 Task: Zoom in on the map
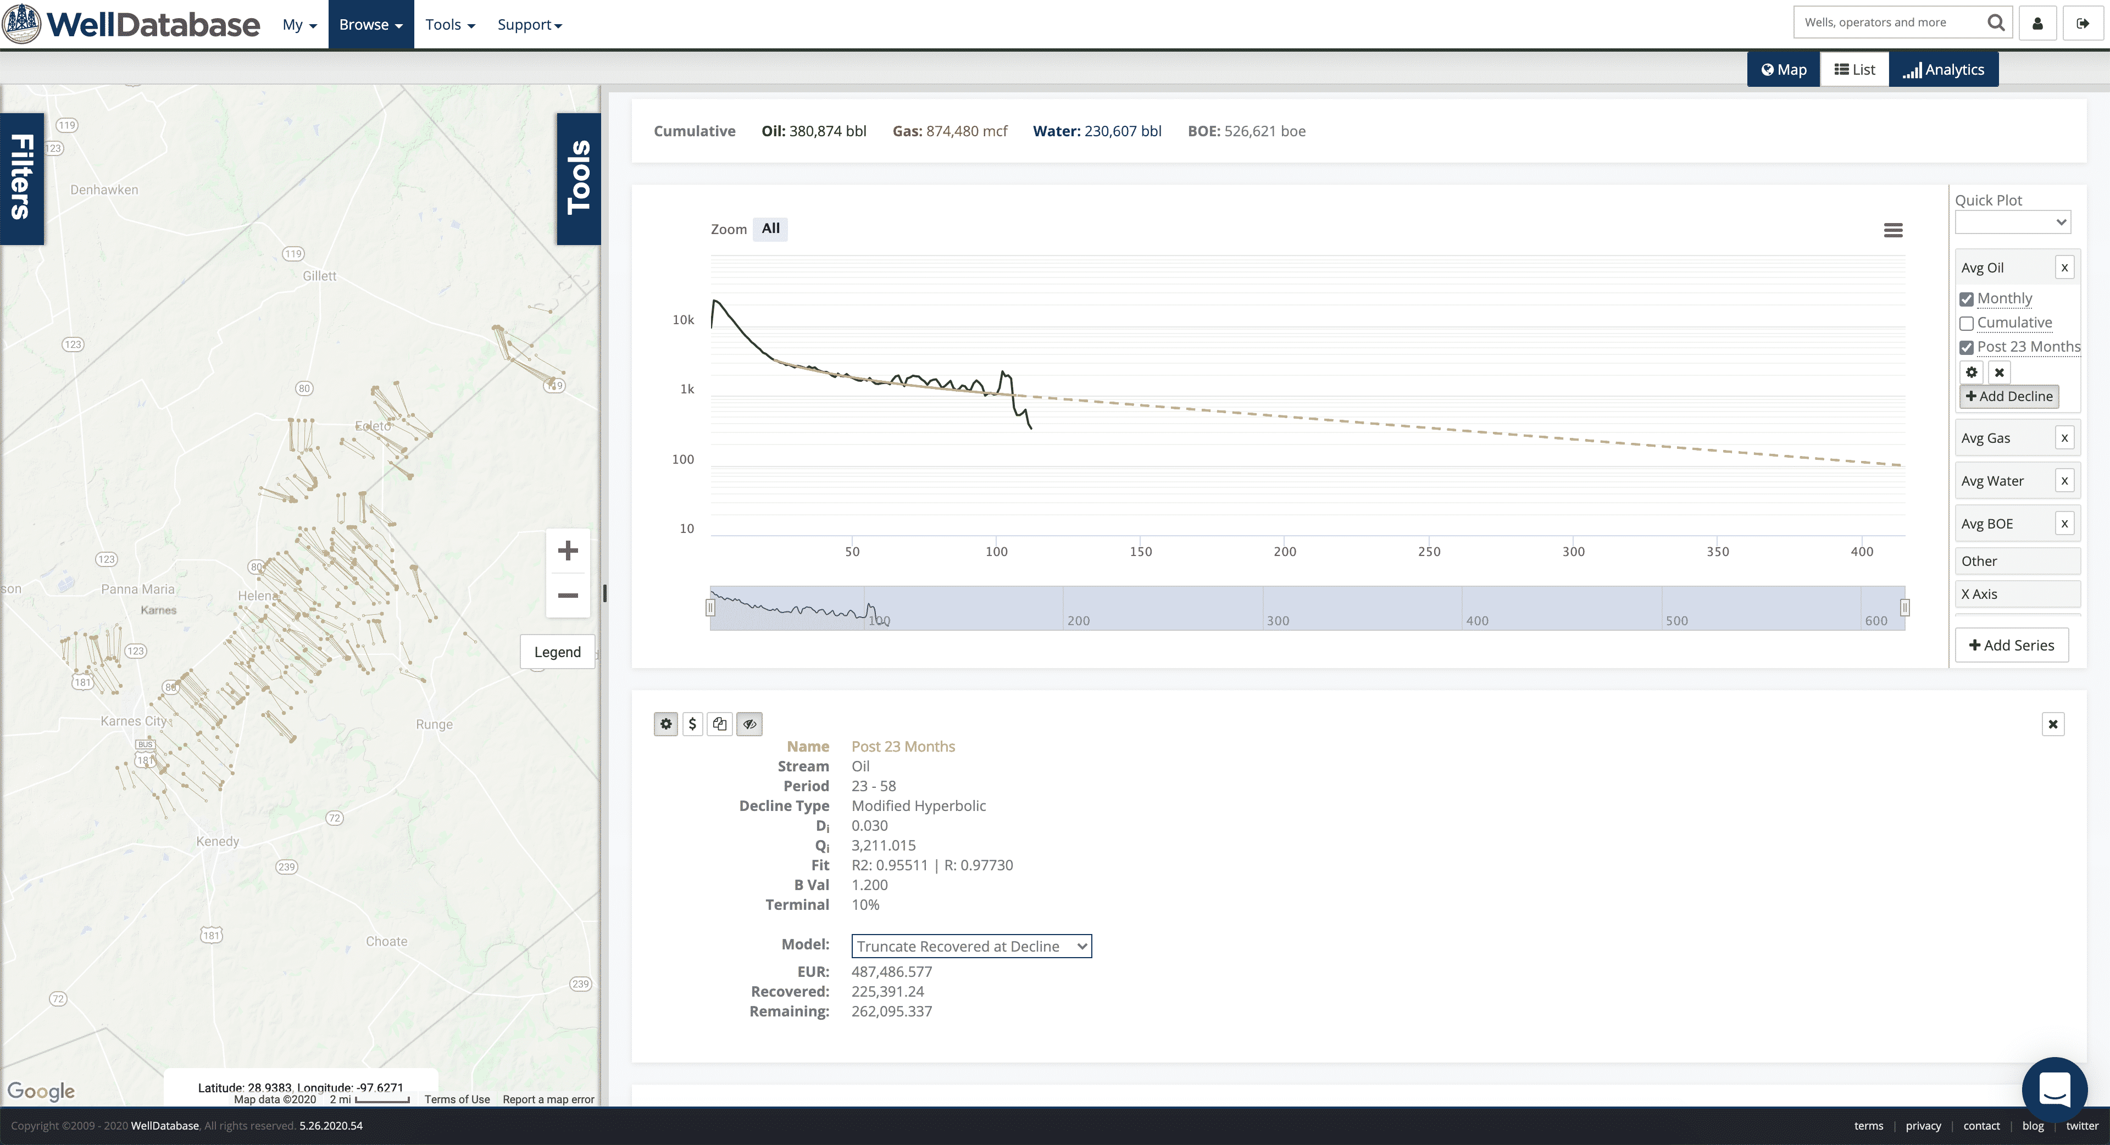point(568,551)
